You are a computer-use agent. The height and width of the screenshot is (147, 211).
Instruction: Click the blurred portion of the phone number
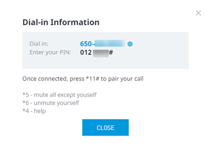point(110,43)
